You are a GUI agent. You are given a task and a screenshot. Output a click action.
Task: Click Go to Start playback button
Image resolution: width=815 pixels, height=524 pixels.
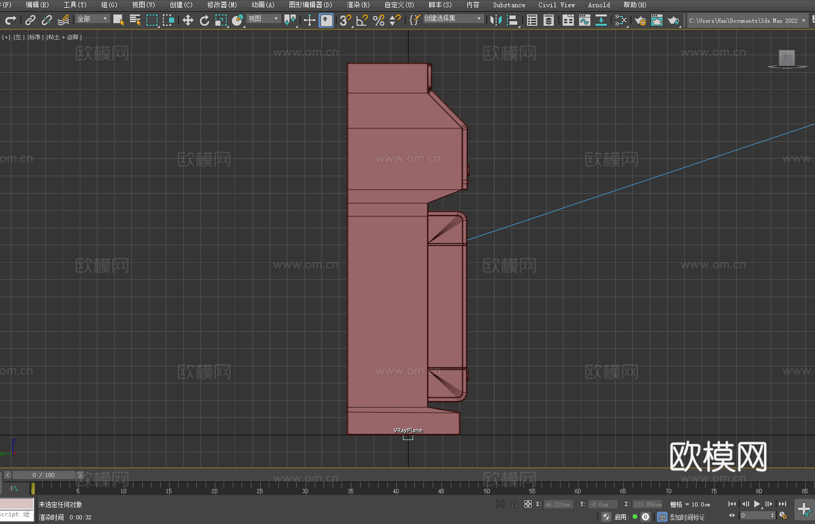732,504
